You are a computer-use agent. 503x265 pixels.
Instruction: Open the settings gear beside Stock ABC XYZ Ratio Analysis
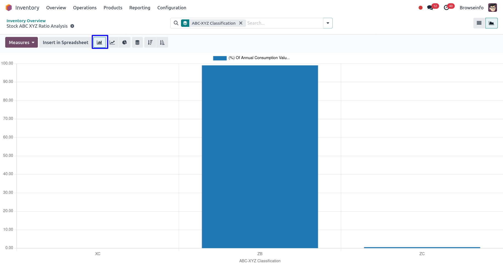click(x=72, y=26)
